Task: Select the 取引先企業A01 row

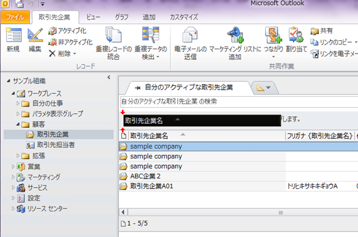Action: 238,186
